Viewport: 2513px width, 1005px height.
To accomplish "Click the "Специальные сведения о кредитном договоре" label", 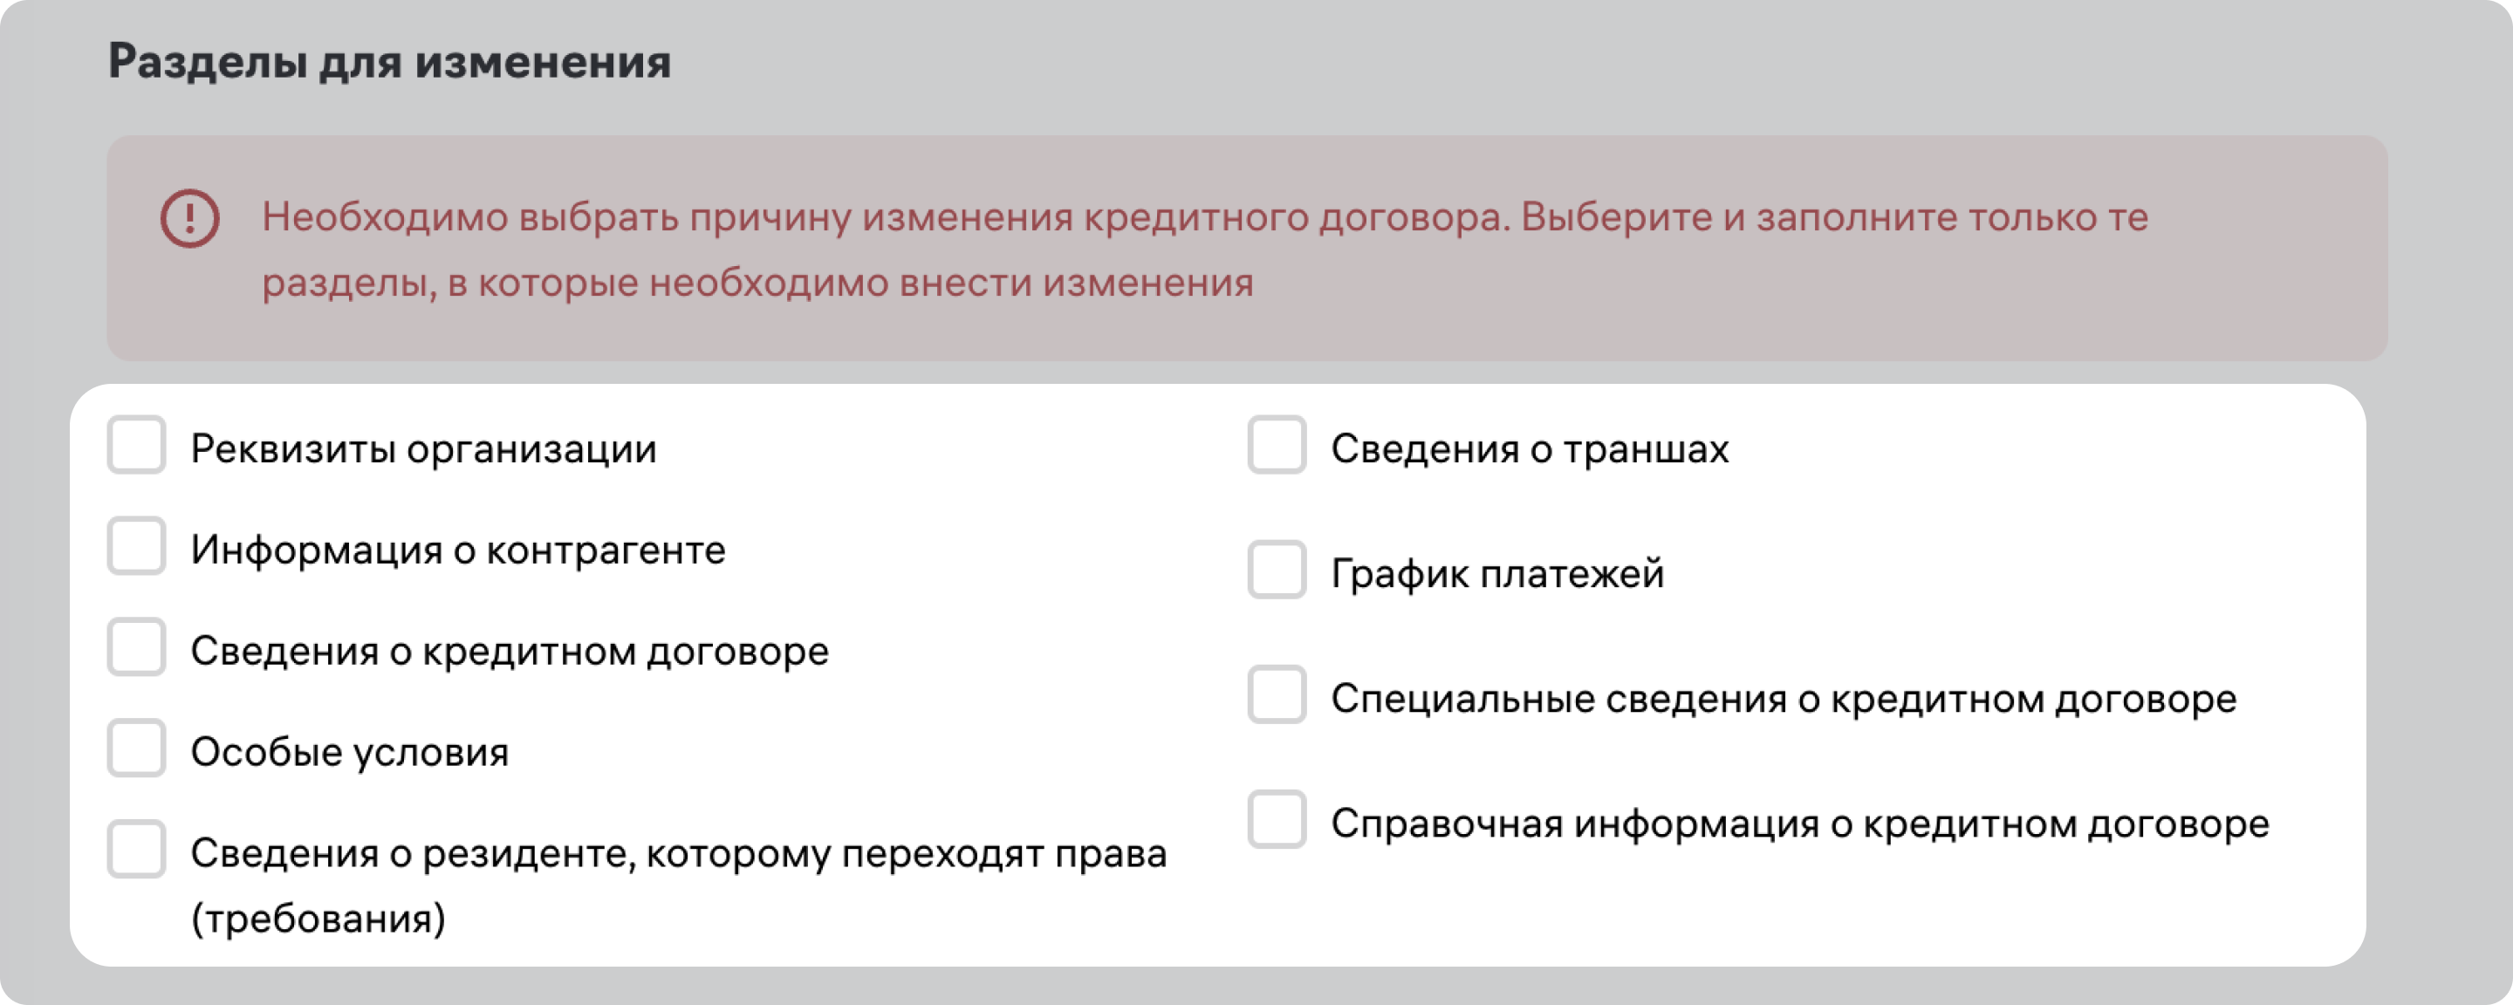I will pos(1784,699).
